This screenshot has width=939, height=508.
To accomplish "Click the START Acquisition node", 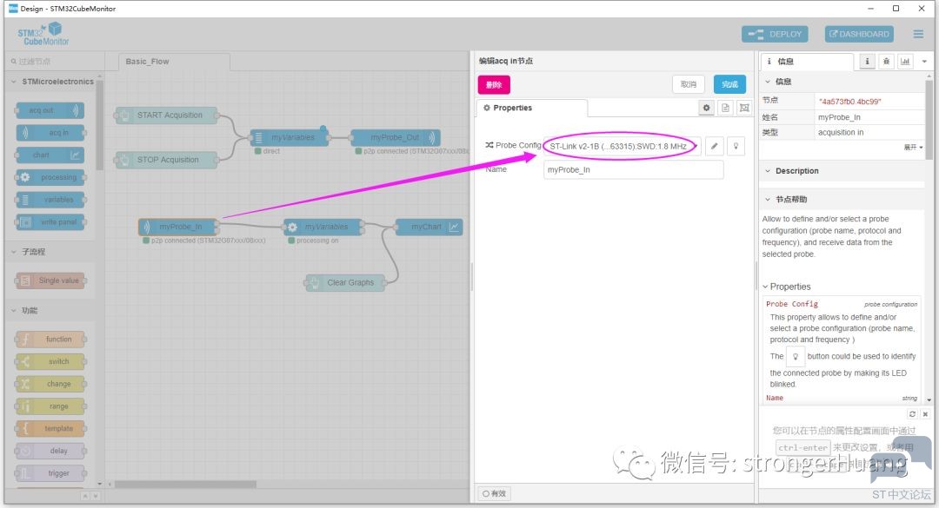I will pyautogui.click(x=166, y=115).
